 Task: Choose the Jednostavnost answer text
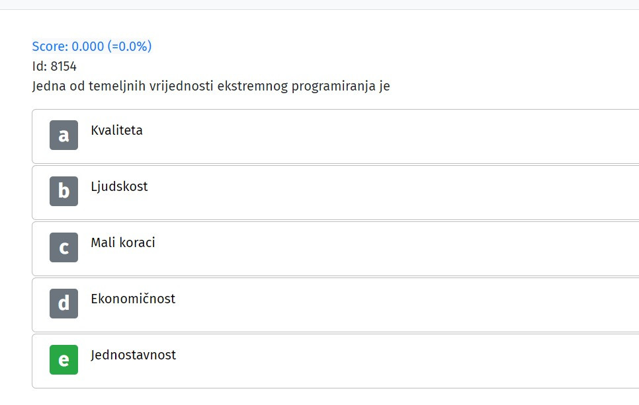[133, 355]
